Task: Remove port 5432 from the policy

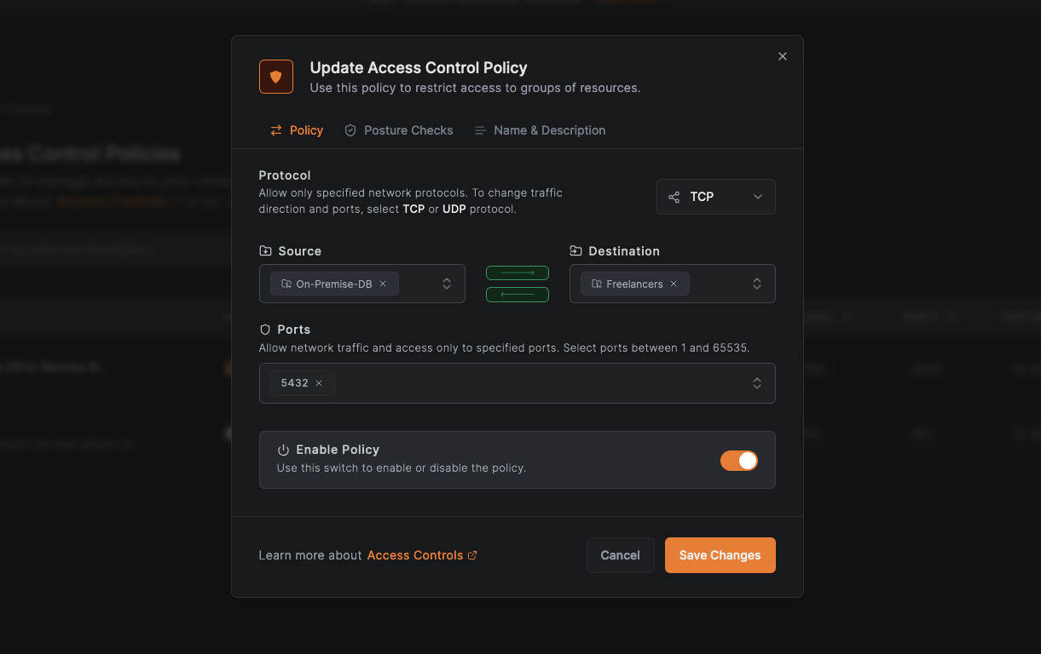Action: [x=321, y=383]
